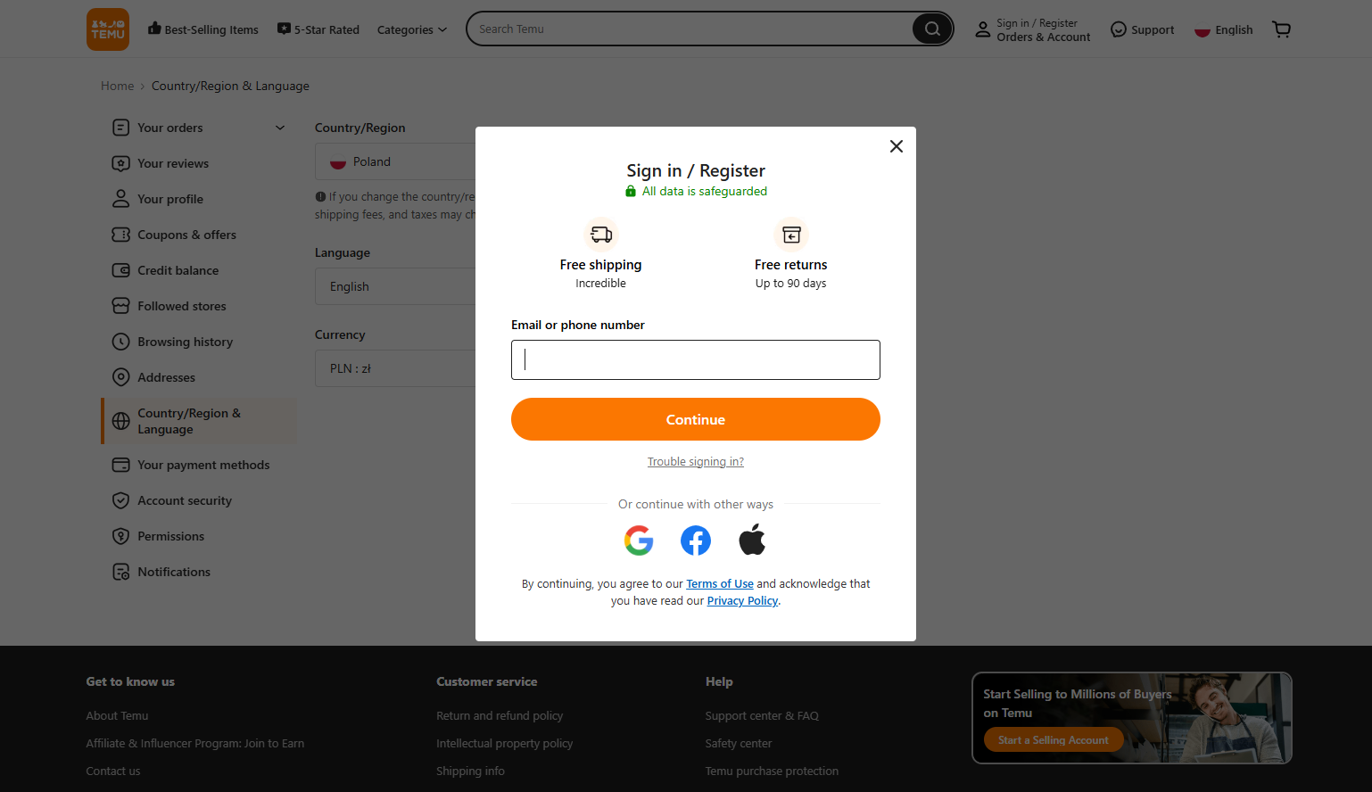Click the Account security shield icon
This screenshot has height=792, width=1372.
120,500
